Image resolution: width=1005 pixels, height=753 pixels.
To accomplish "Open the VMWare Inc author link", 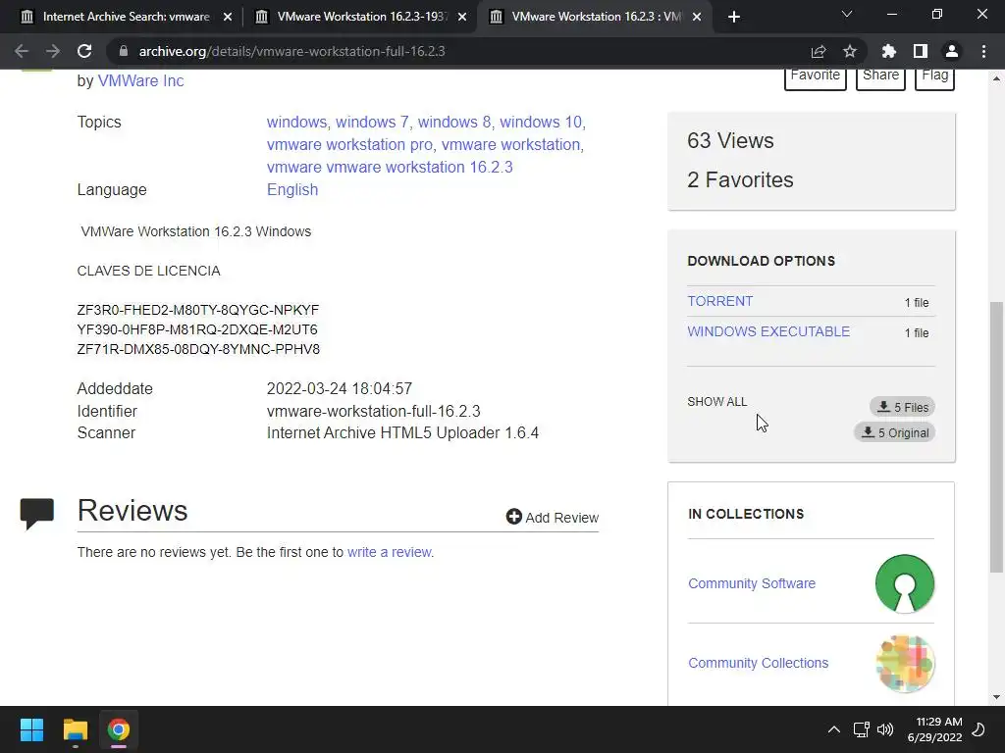I will pyautogui.click(x=140, y=80).
